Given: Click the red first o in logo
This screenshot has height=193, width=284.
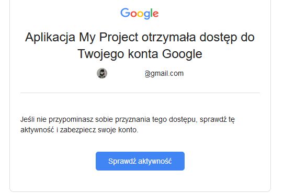Looking at the screenshot, I should (x=133, y=14).
